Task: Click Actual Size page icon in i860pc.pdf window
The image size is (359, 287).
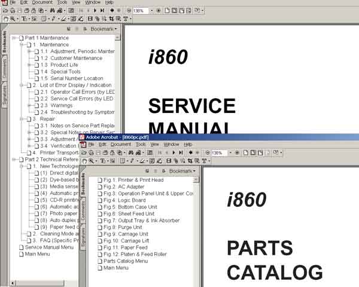Action: pos(245,152)
